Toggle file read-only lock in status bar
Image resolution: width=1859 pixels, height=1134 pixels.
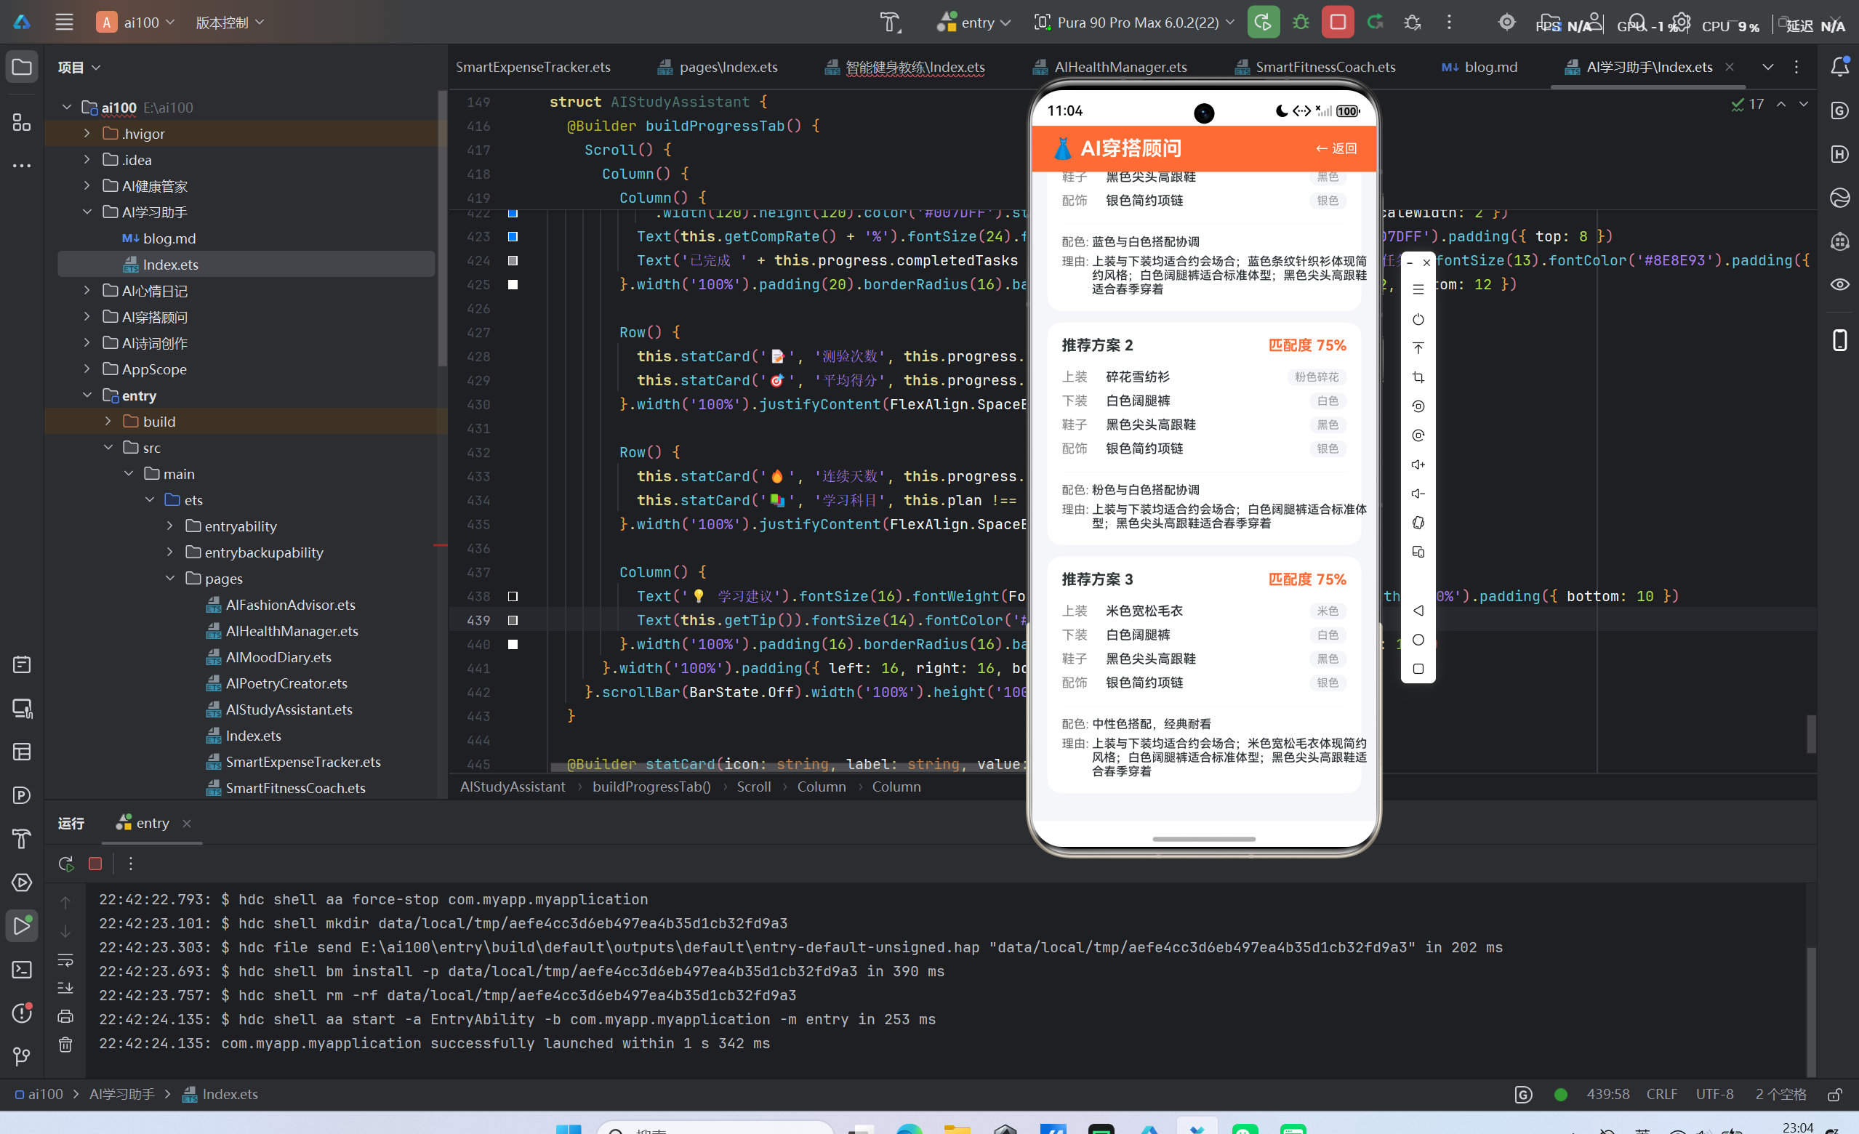[1836, 1094]
